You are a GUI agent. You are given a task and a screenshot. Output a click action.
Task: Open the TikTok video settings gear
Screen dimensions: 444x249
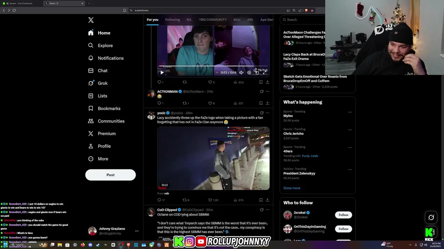point(249,73)
